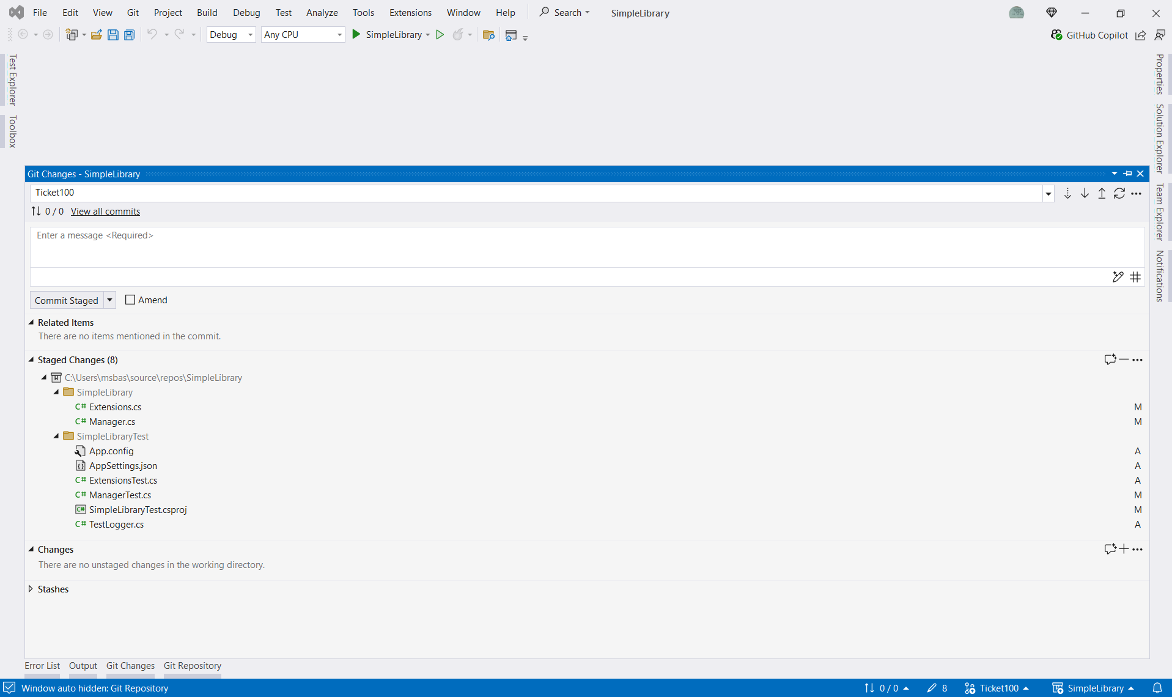The height and width of the screenshot is (697, 1172).
Task: Open notifications bell in status bar
Action: 1157,688
